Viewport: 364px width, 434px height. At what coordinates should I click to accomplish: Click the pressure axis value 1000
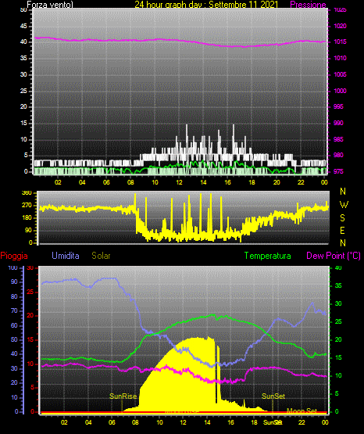[x=340, y=91]
